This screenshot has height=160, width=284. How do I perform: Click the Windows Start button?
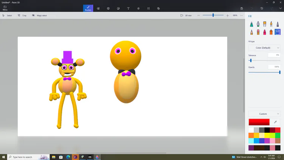pyautogui.click(x=3, y=157)
